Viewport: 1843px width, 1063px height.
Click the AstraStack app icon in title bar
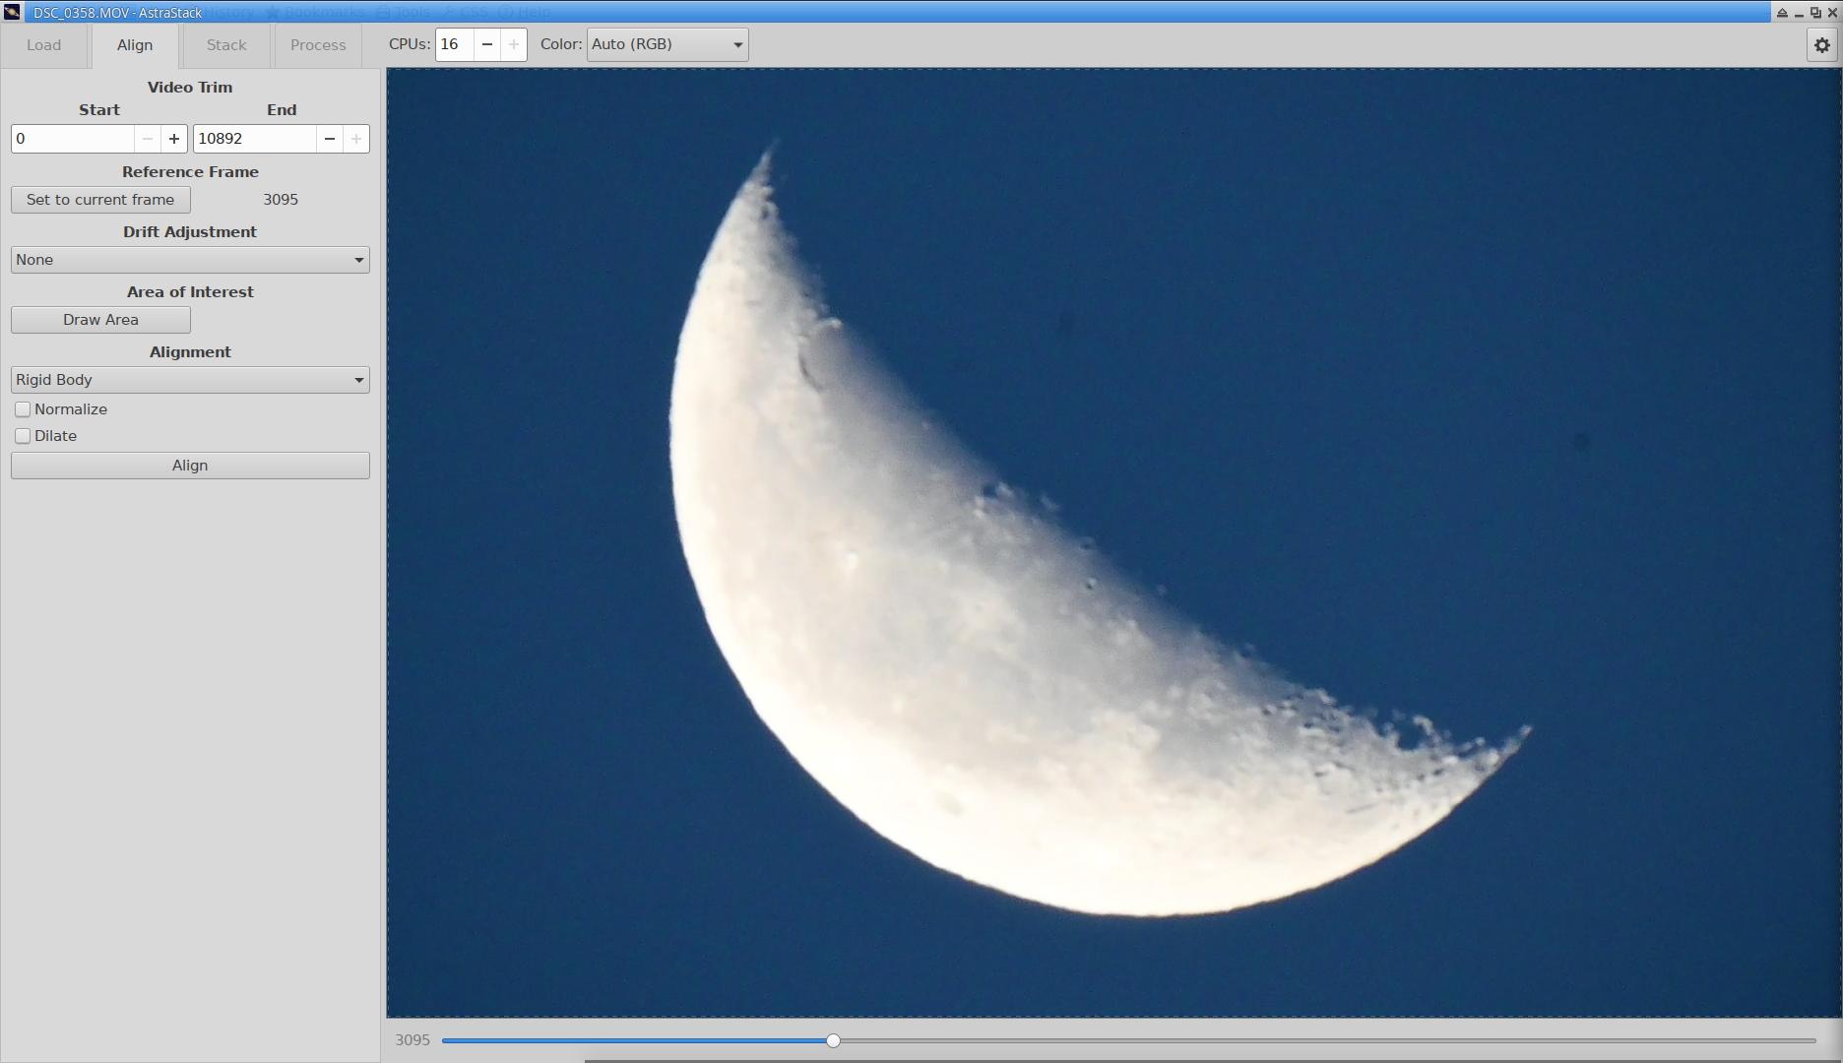(x=12, y=12)
